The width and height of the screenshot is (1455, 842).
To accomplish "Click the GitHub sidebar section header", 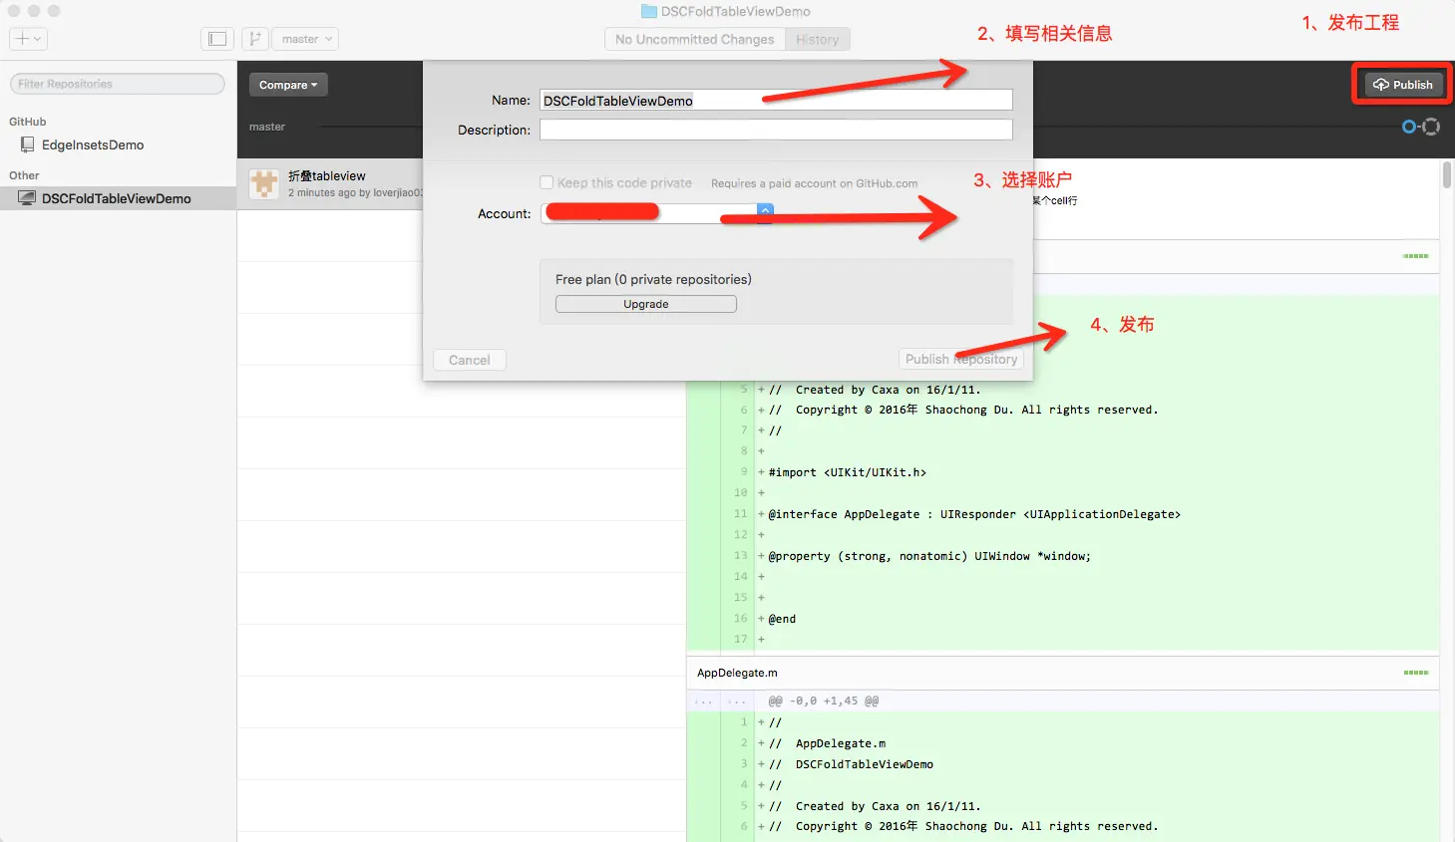I will click(28, 122).
